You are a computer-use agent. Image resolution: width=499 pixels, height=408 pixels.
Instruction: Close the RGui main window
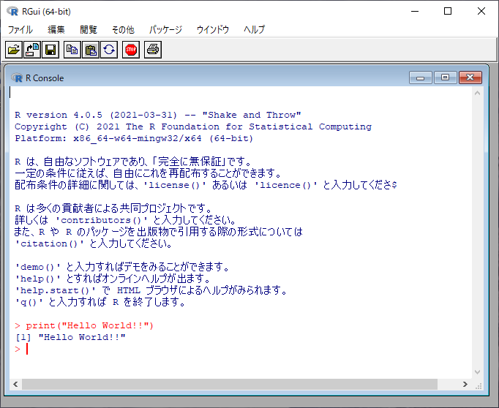tap(481, 12)
